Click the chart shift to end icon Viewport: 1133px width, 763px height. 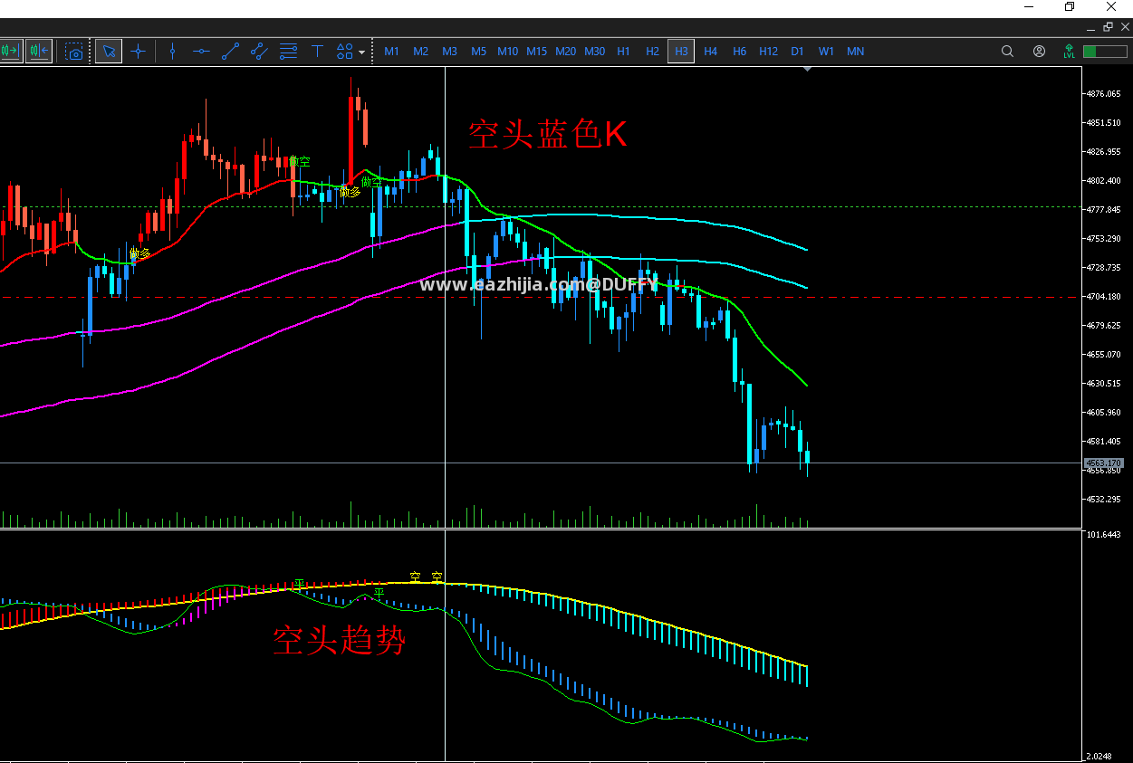tap(10, 51)
